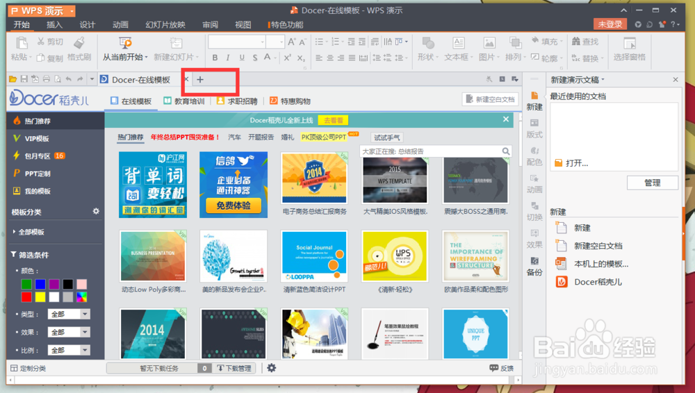The image size is (695, 393).
Task: Click 下载管理 button
Action: click(x=234, y=368)
